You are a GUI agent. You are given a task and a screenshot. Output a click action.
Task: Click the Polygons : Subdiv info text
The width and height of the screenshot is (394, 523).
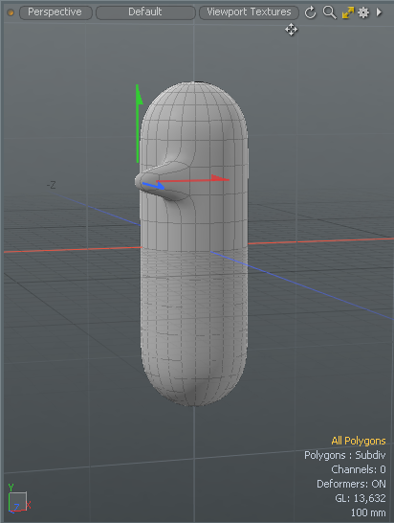344,455
